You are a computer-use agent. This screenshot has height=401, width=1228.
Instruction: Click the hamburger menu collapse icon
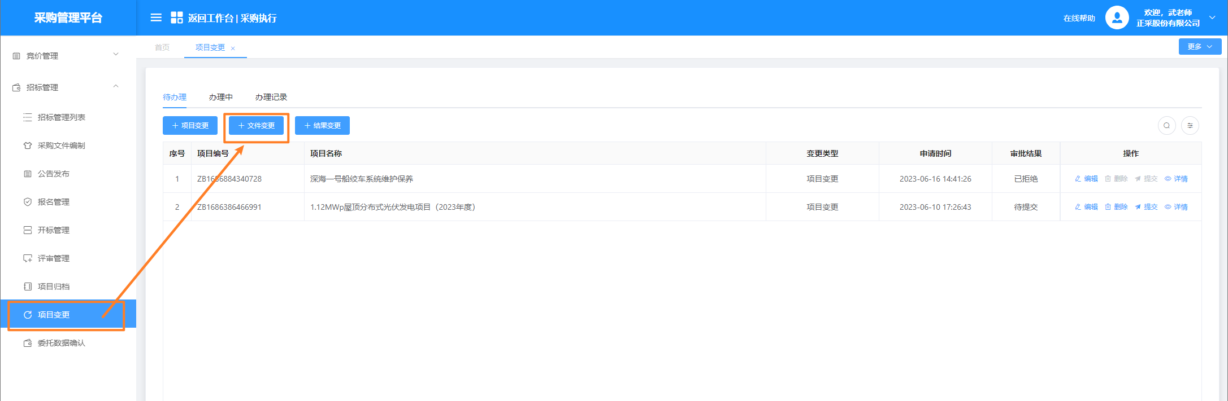(156, 18)
